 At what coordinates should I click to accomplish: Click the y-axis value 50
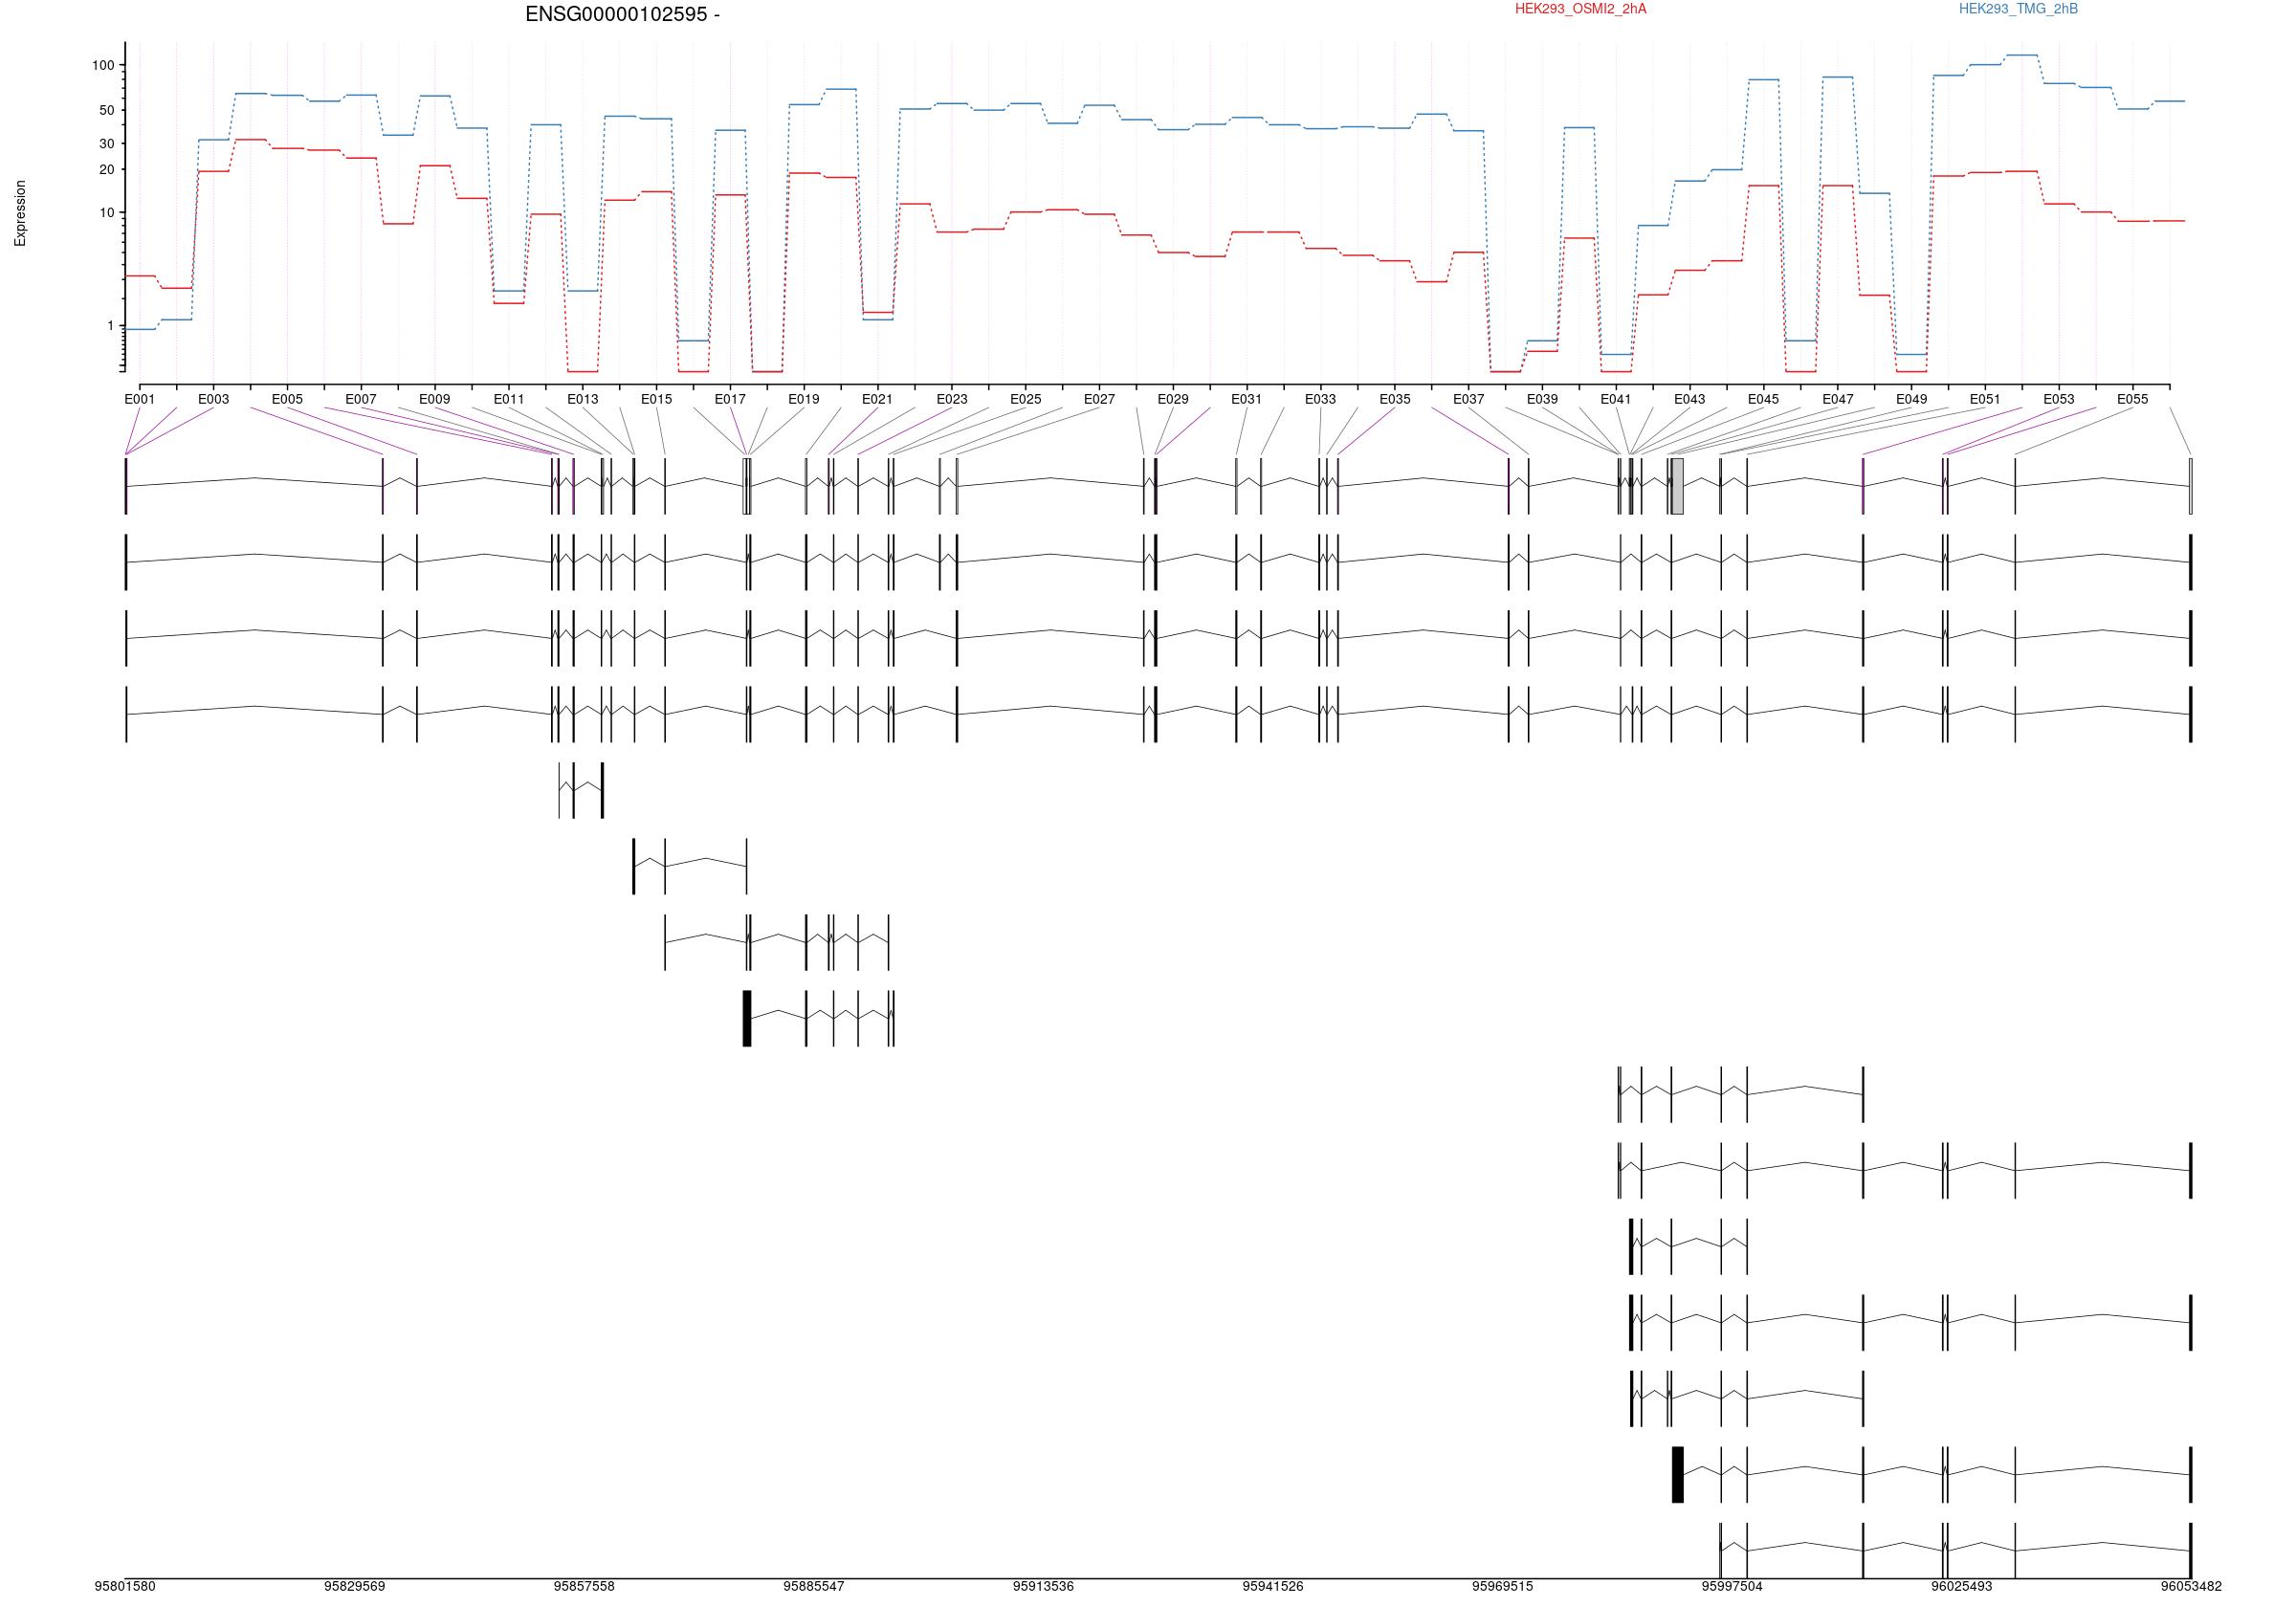[x=107, y=111]
